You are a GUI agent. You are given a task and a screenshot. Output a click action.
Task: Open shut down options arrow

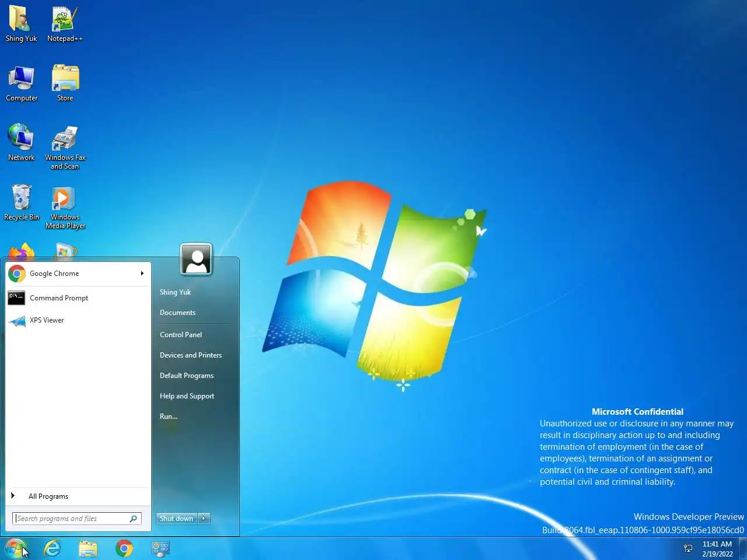click(204, 519)
